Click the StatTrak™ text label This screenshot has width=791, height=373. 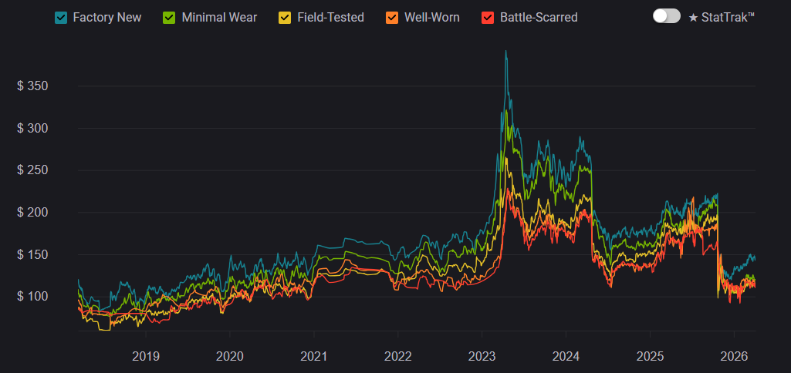tap(728, 17)
